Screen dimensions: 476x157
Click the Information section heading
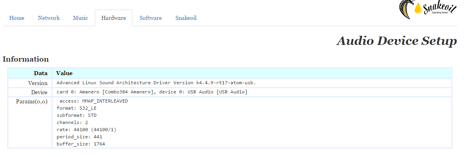click(x=26, y=59)
